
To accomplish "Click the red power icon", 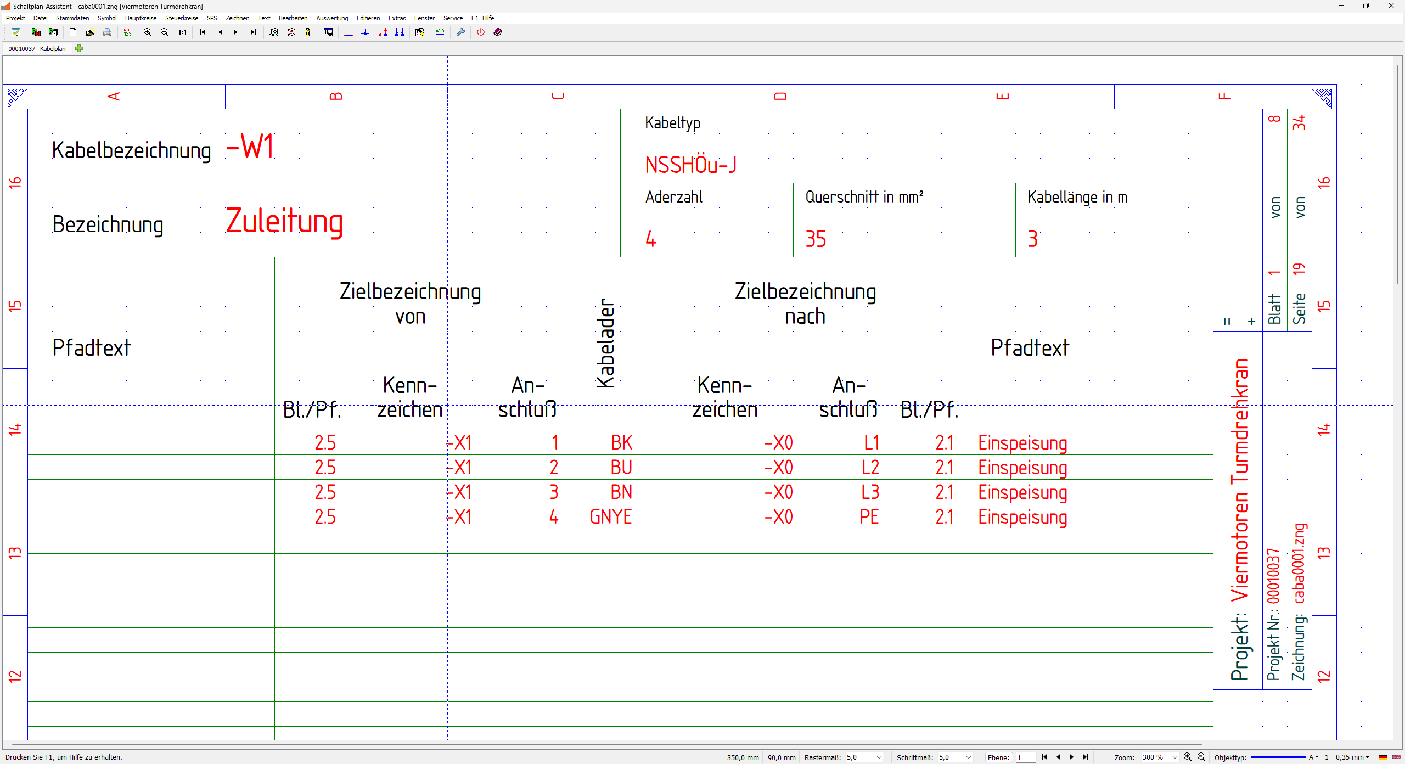I will pyautogui.click(x=481, y=32).
